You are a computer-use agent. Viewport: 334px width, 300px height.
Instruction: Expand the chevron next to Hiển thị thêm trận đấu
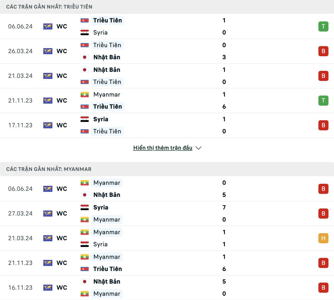point(198,148)
